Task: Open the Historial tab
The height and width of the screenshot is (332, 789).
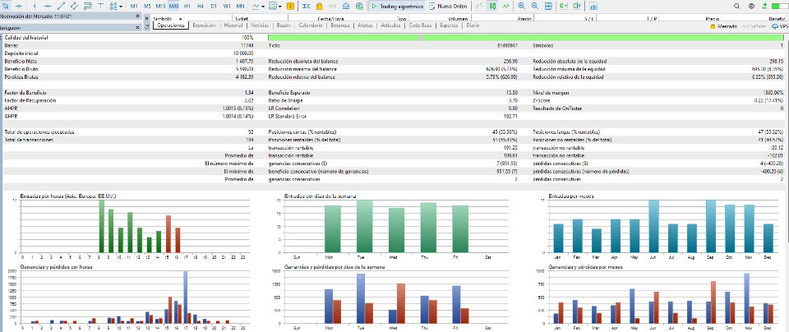Action: 233,25
